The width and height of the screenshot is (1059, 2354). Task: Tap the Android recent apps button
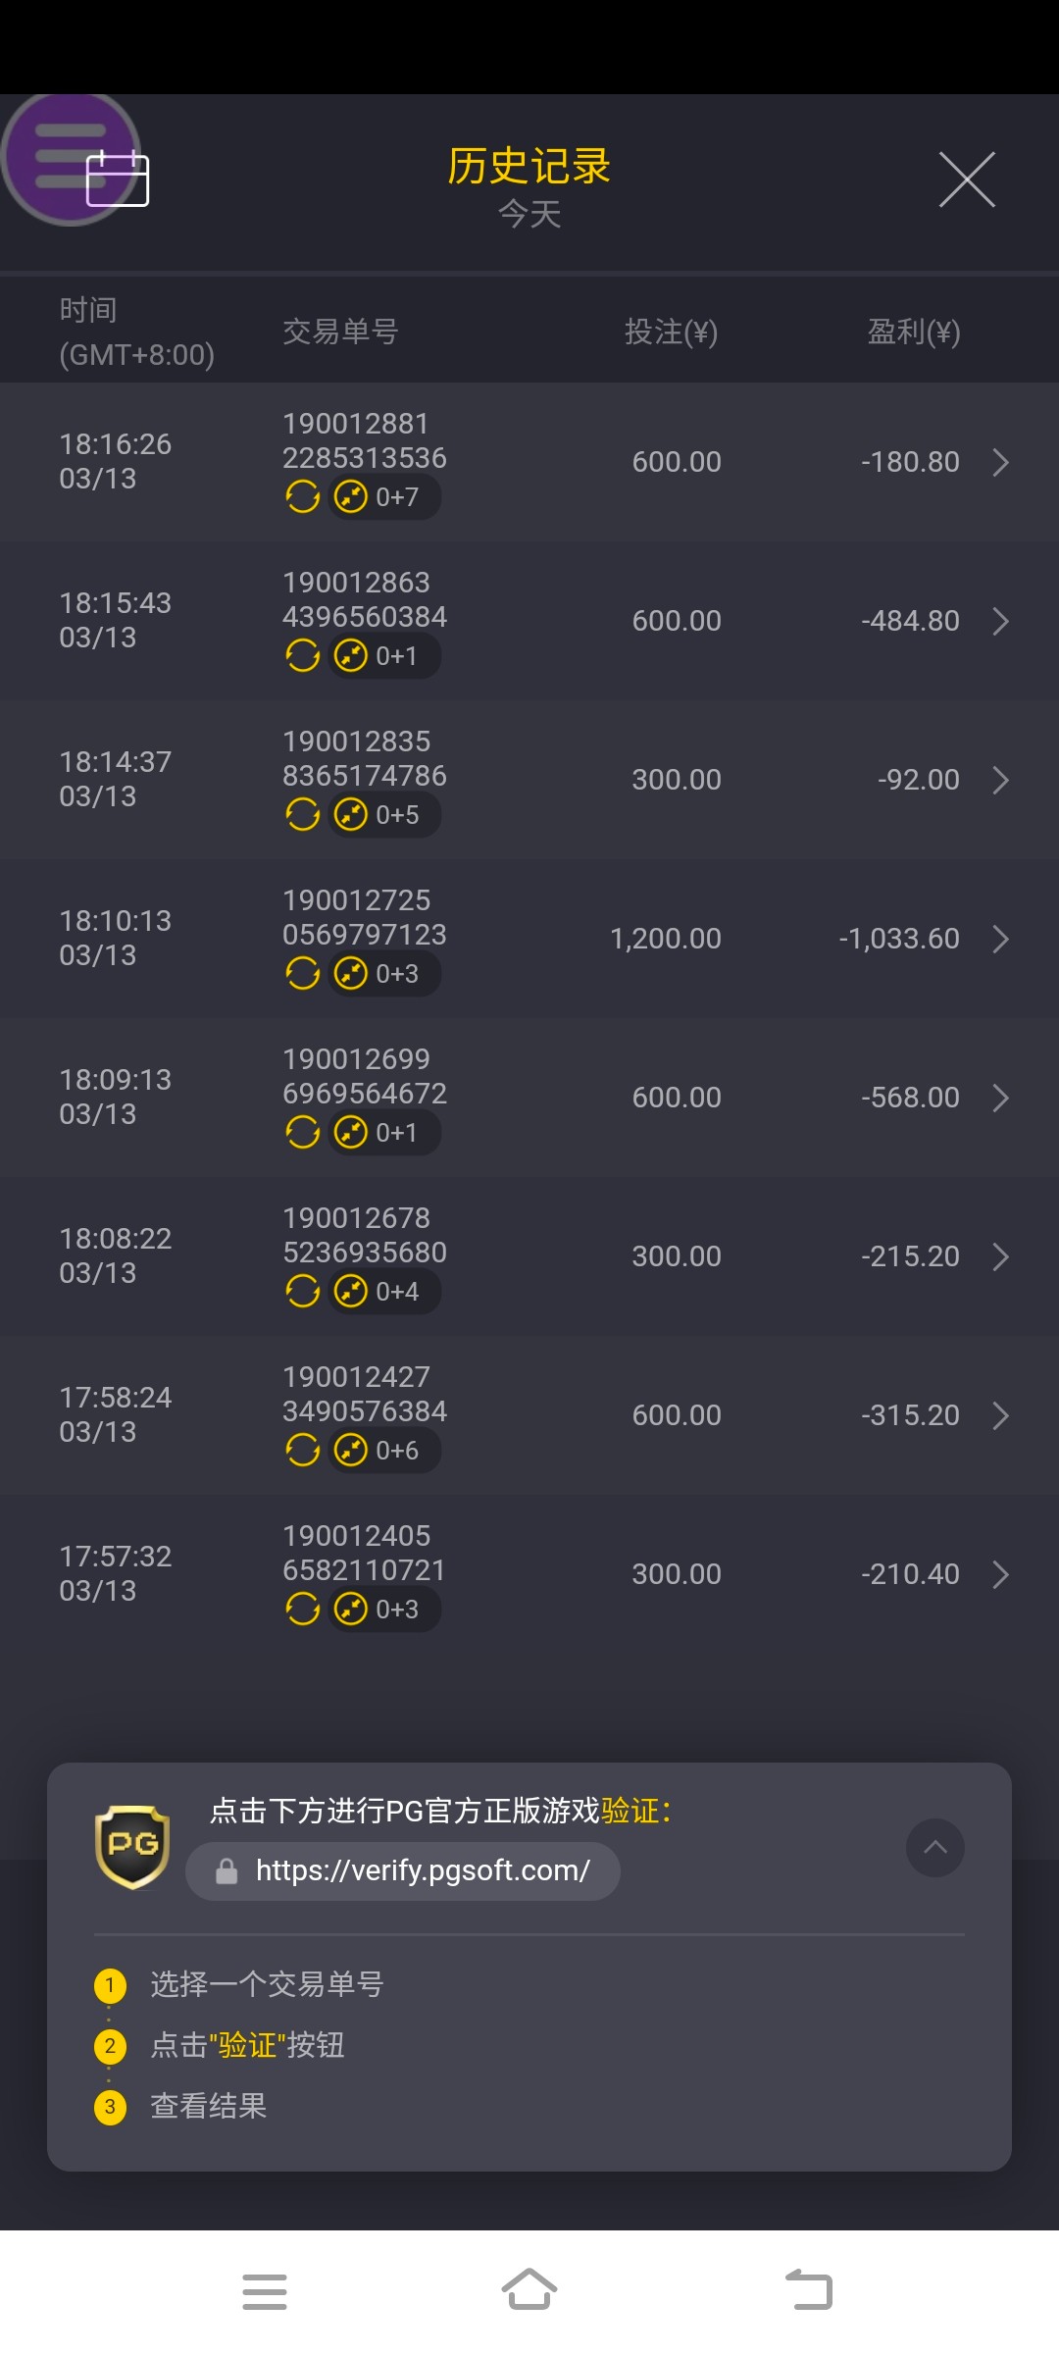(265, 2291)
